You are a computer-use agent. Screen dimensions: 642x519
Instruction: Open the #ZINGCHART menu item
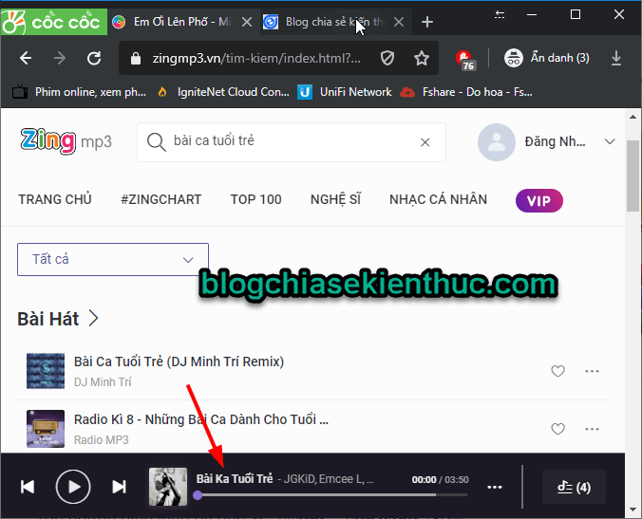[160, 199]
